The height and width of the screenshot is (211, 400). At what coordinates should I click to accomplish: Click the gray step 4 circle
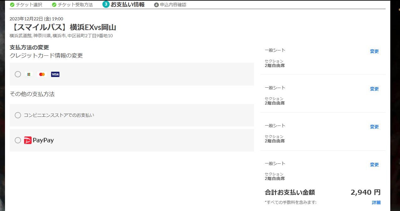click(x=156, y=5)
